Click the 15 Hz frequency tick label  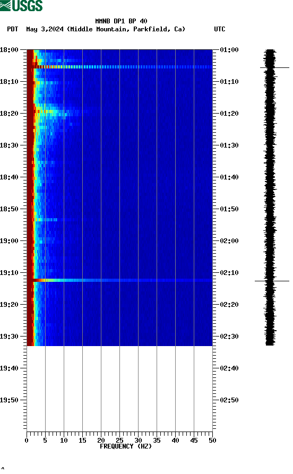(82, 441)
